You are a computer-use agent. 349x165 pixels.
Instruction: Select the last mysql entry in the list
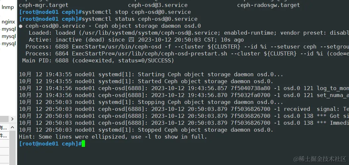pyautogui.click(x=9, y=44)
